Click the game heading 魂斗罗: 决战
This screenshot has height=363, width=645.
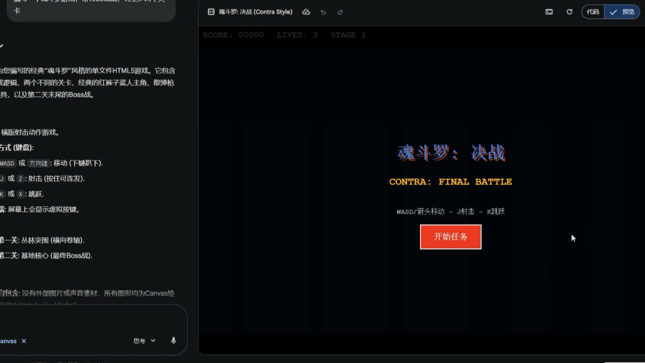(451, 153)
